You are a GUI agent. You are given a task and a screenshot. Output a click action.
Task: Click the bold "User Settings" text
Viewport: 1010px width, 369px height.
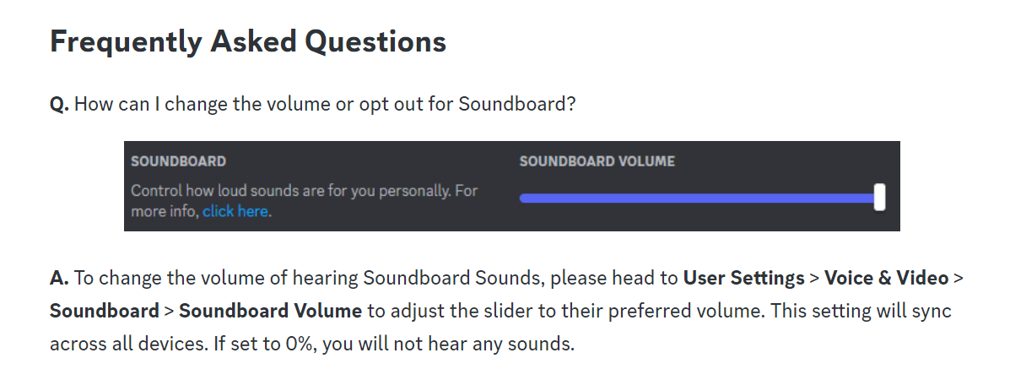coord(743,278)
